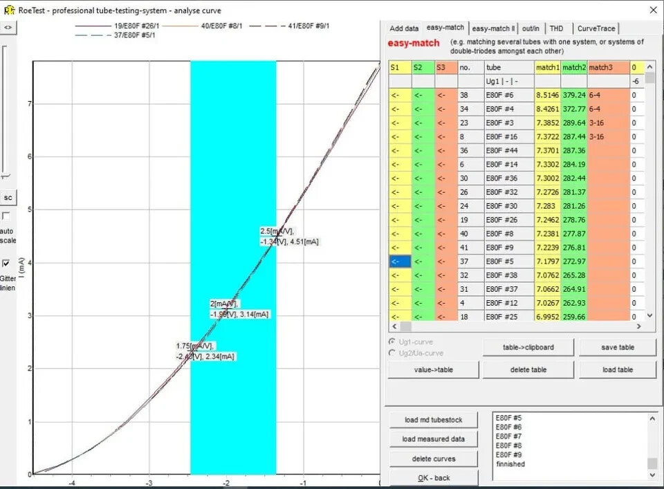The width and height of the screenshot is (664, 489).
Task: Click the table's horizontal scroll left arrow
Action: (x=394, y=326)
